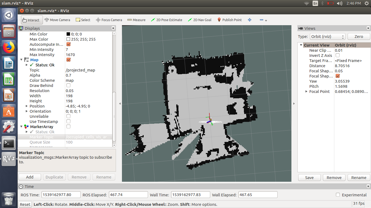Click the Max Color white swatch
This screenshot has width=371, height=208.
pos(68,39)
